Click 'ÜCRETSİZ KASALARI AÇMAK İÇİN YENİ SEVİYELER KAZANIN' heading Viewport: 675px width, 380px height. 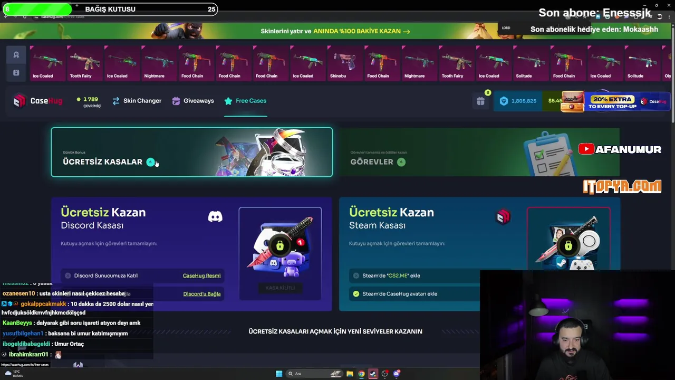[x=335, y=331]
